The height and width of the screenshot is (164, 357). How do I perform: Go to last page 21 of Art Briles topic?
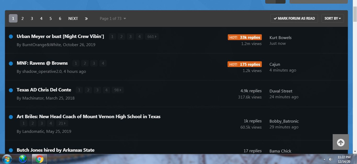click(x=62, y=123)
